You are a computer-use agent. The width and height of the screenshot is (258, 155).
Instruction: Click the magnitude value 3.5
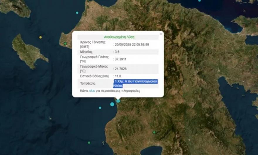(x=118, y=52)
